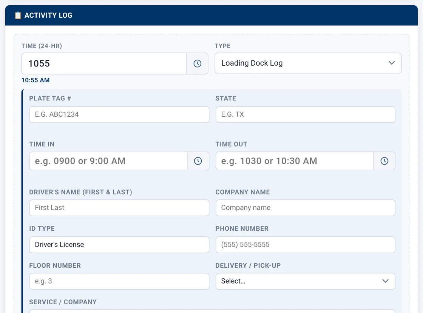Image resolution: width=423 pixels, height=313 pixels.
Task: Select the Phone Number input field
Action: point(306,245)
